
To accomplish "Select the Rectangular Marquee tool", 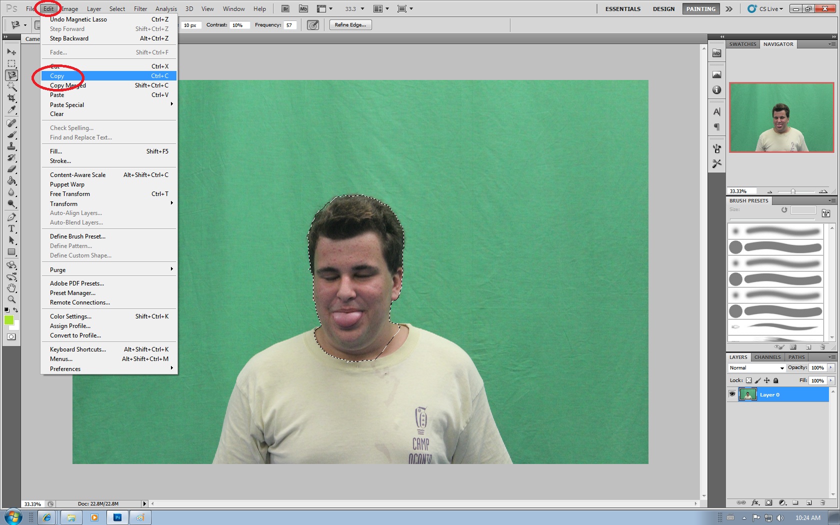I will click(x=11, y=63).
